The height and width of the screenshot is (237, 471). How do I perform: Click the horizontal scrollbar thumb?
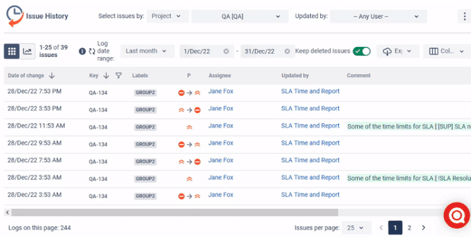coord(175,213)
